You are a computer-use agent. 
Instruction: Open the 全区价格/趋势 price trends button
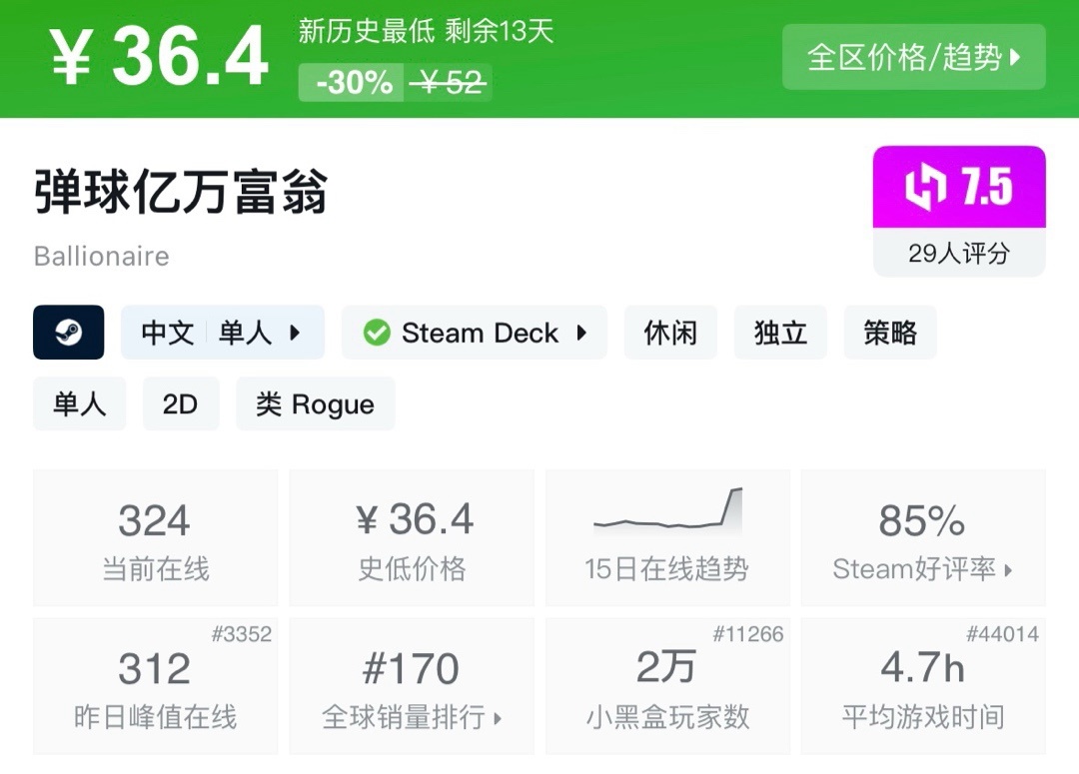tap(913, 57)
